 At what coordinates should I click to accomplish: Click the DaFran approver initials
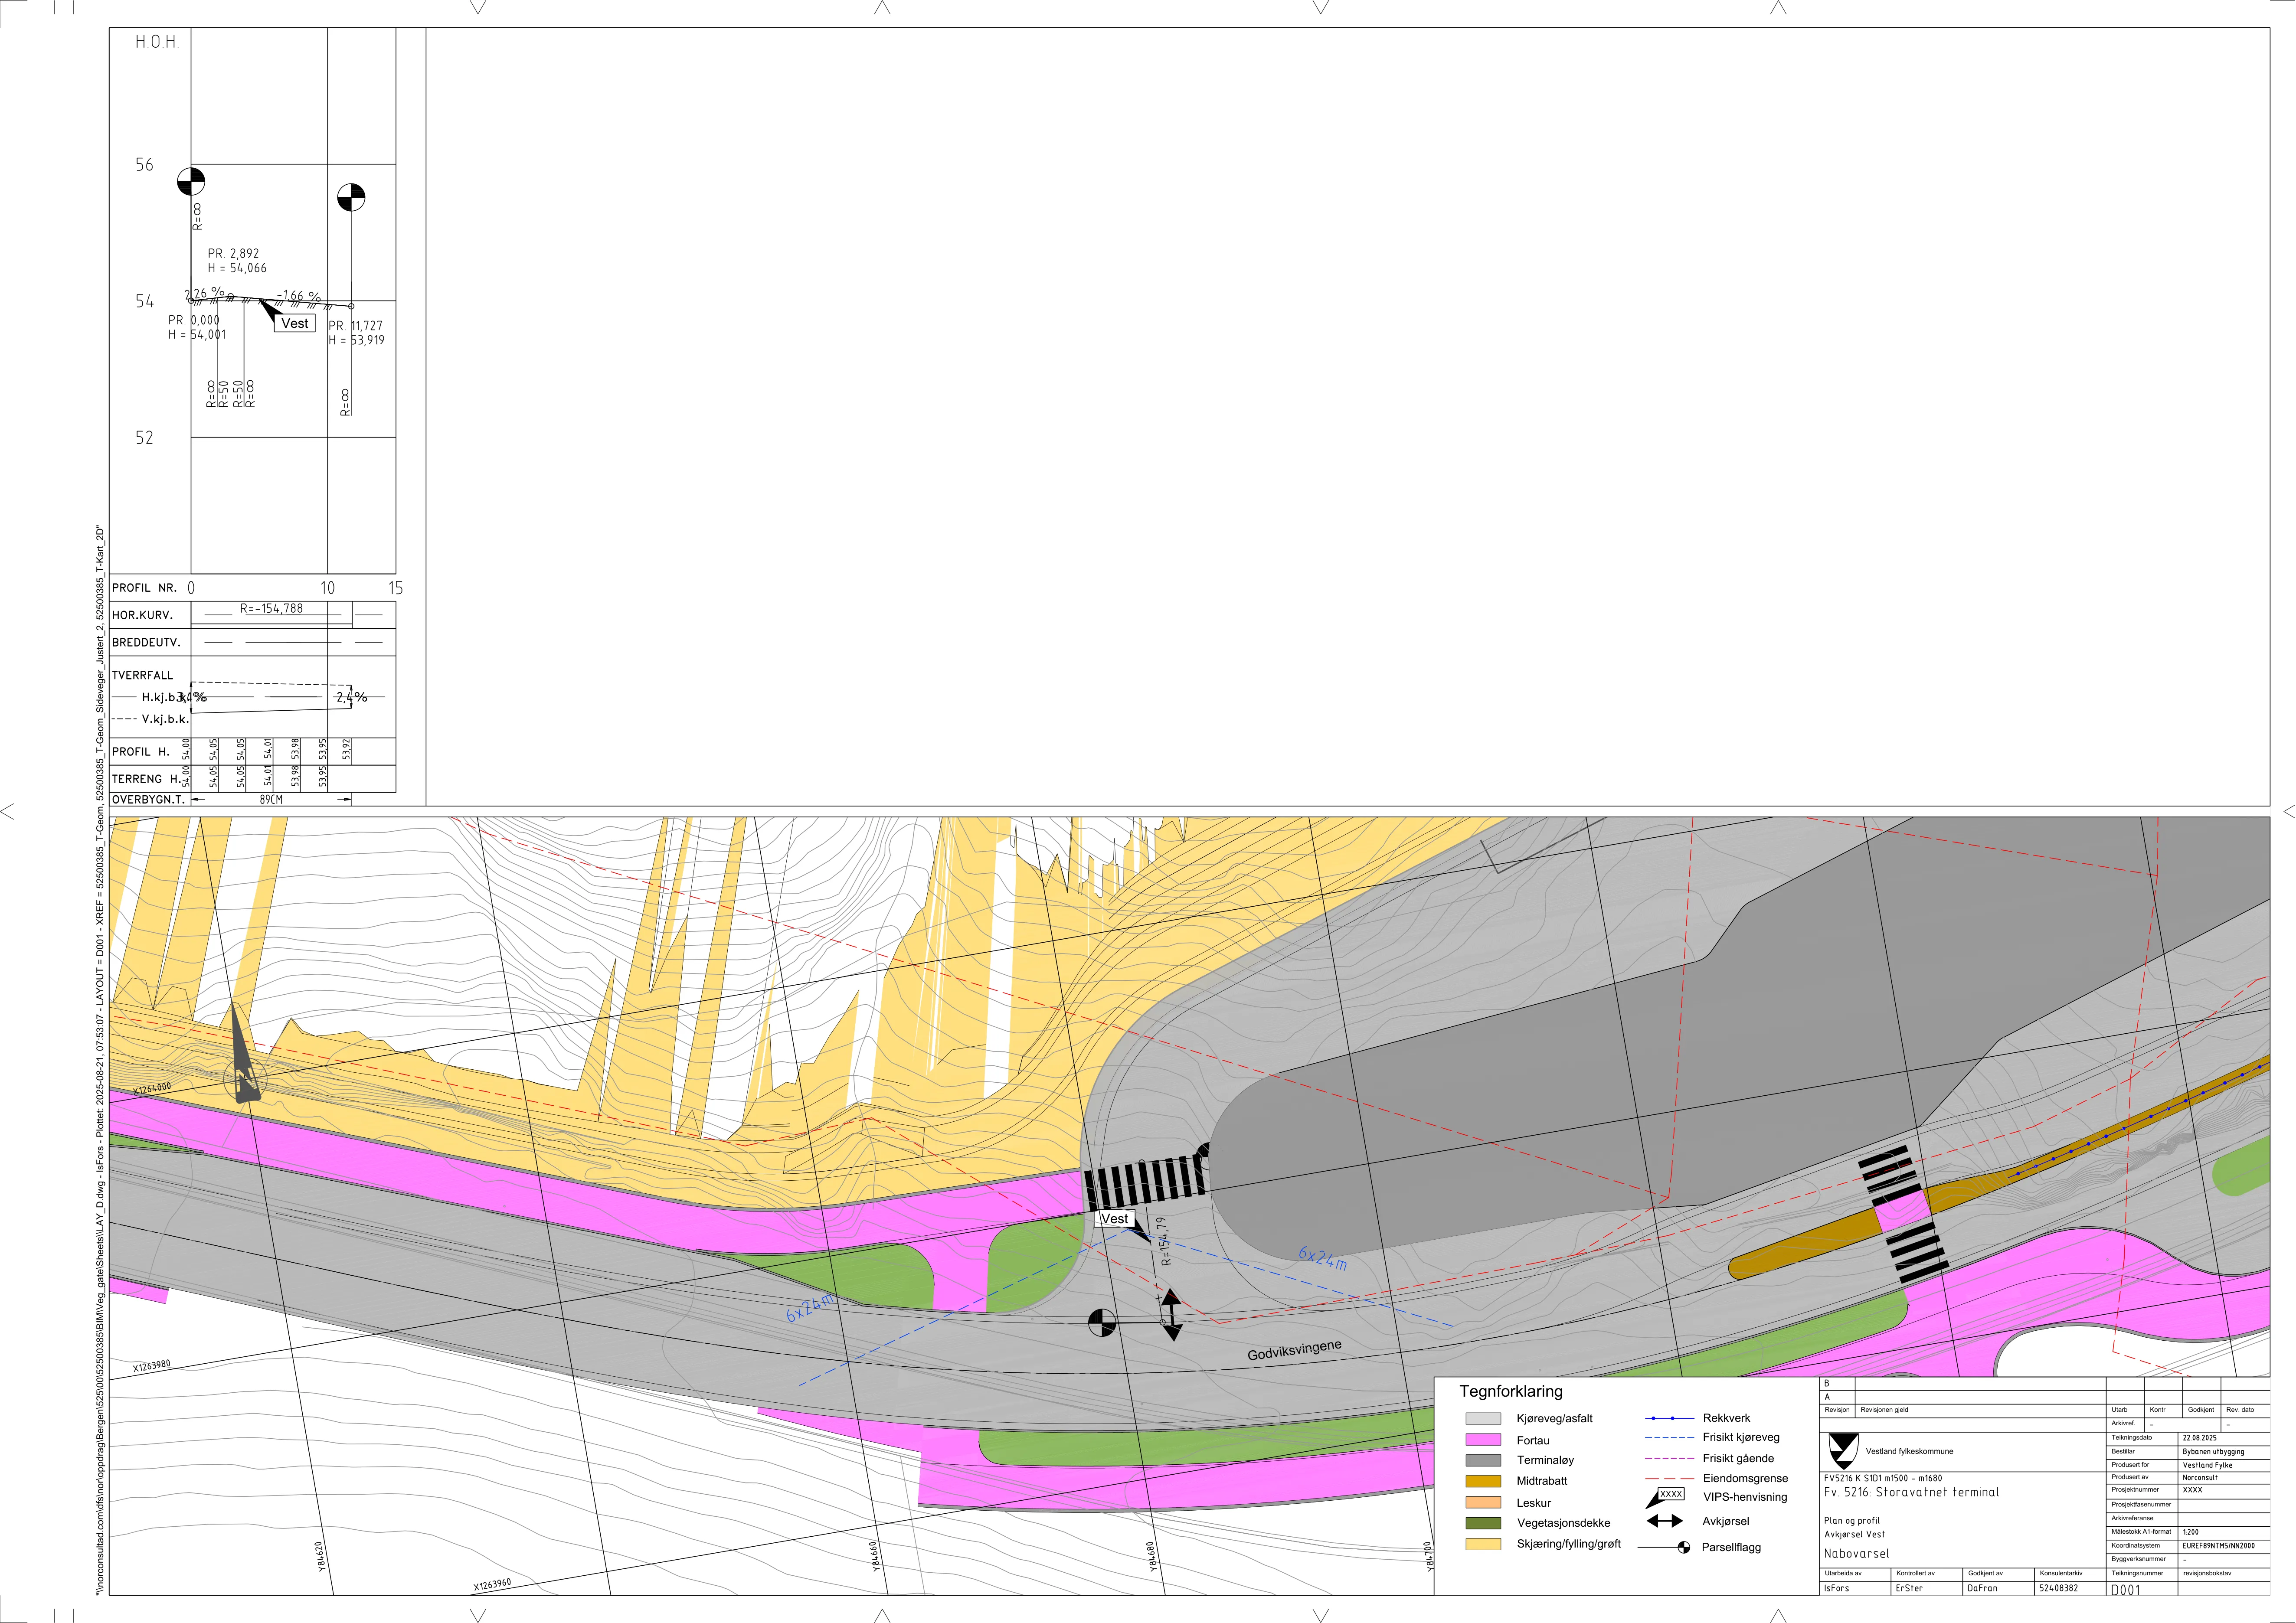point(1982,1588)
